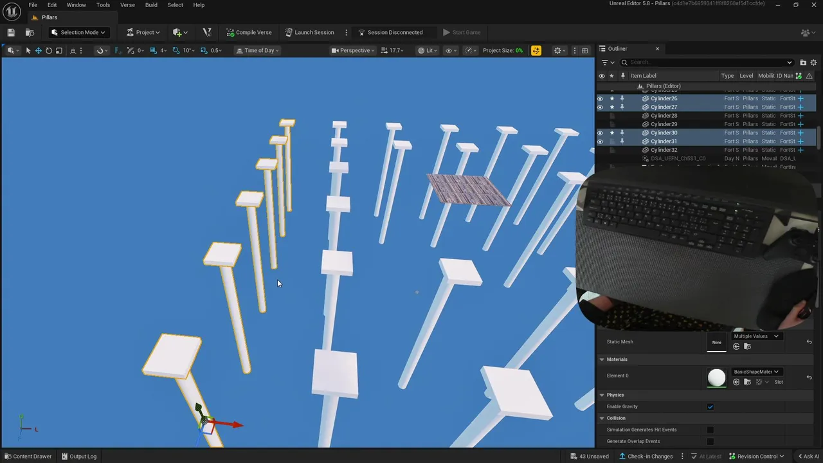Viewport: 823px width, 463px height.
Task: Click the plus icon on Cylinder28 row
Action: click(x=800, y=116)
